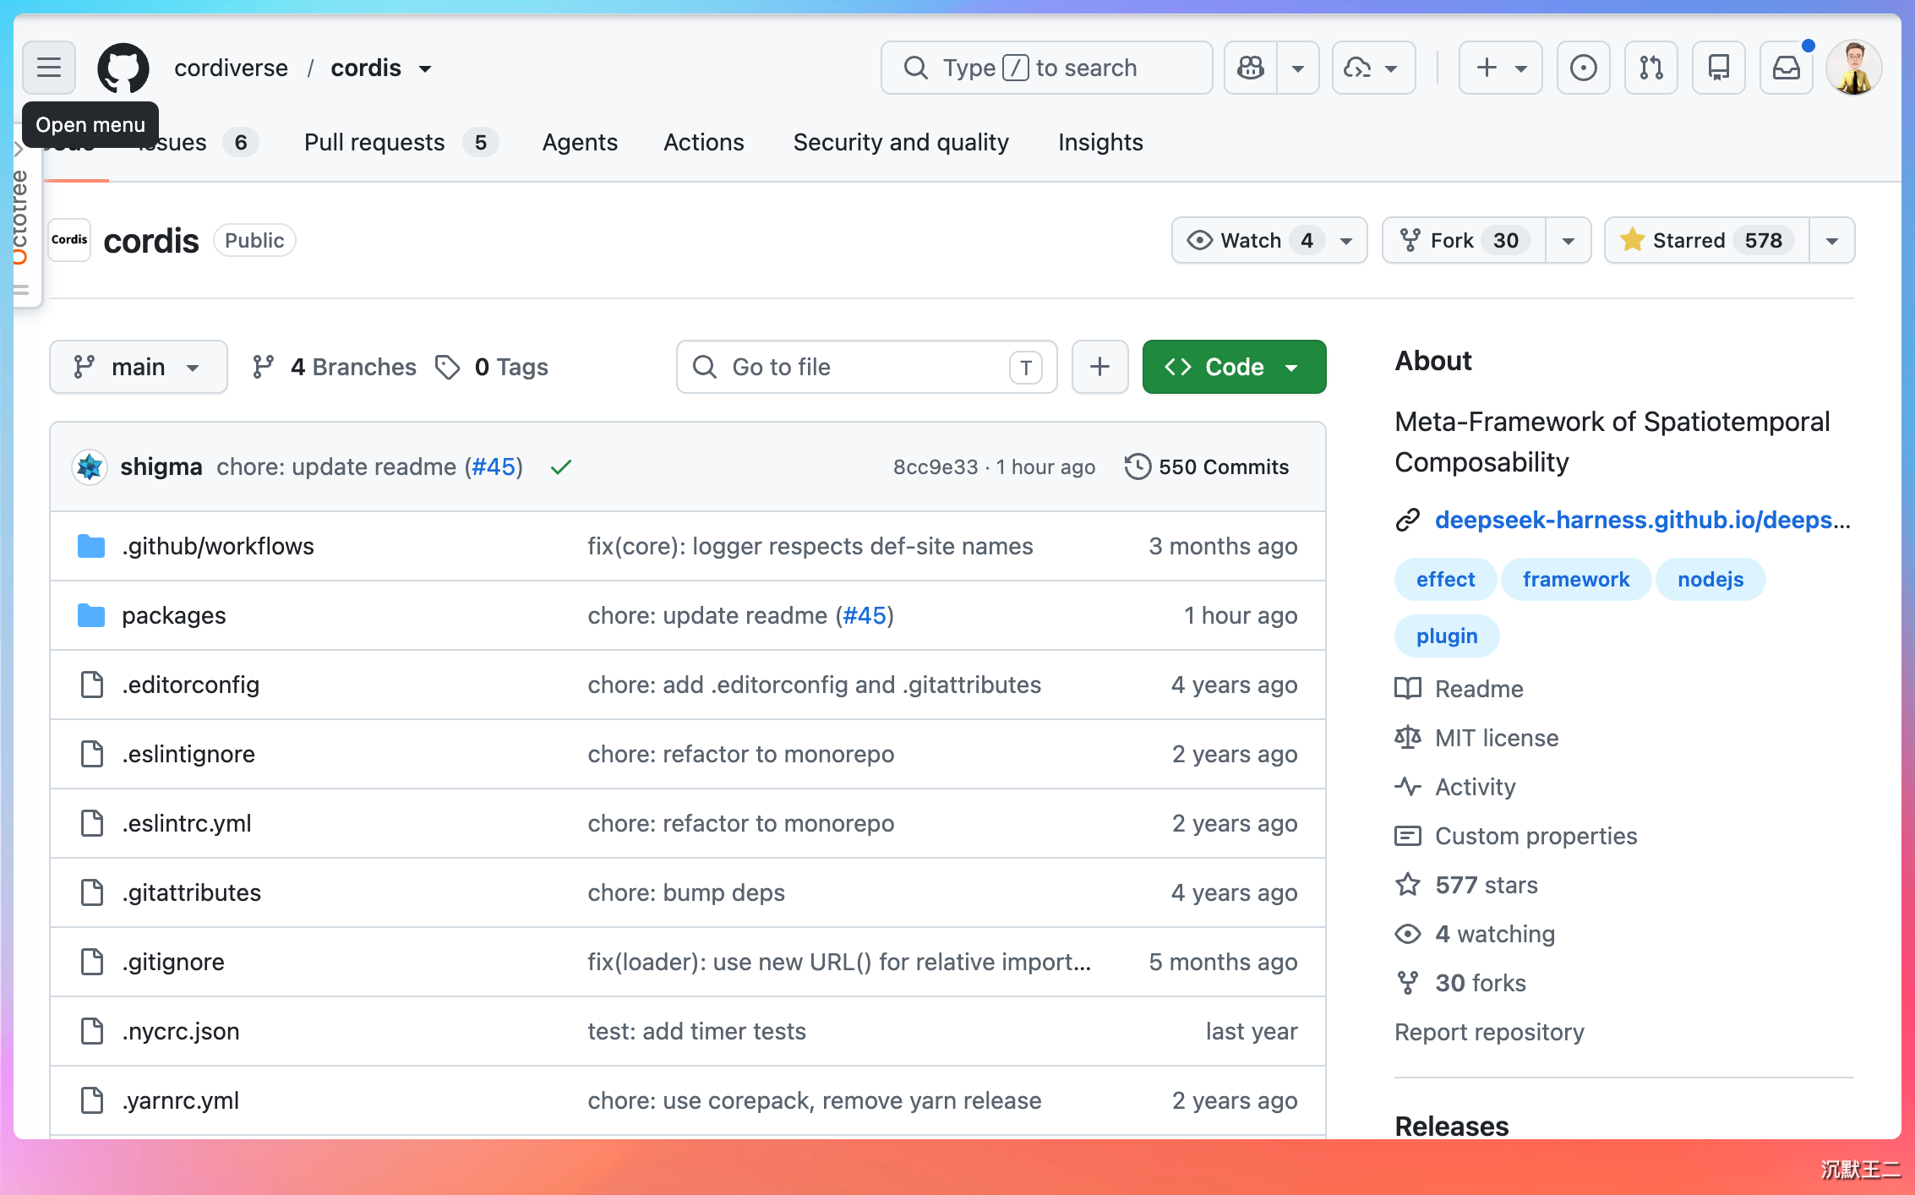
Task: Click the .eslintignore file icon
Action: coord(91,754)
